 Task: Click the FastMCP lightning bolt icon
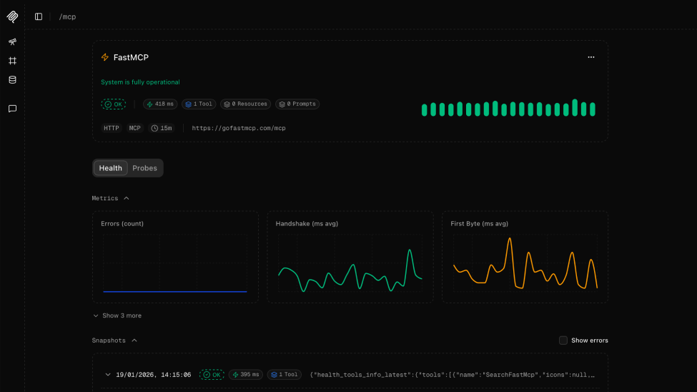tap(105, 57)
